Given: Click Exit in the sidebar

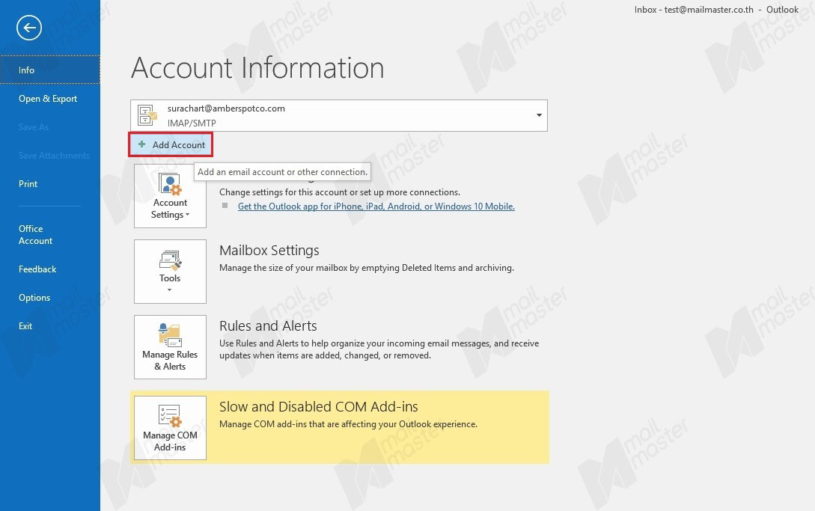Looking at the screenshot, I should click(50, 326).
